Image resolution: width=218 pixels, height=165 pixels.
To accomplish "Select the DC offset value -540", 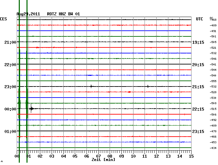I will pos(213,75).
